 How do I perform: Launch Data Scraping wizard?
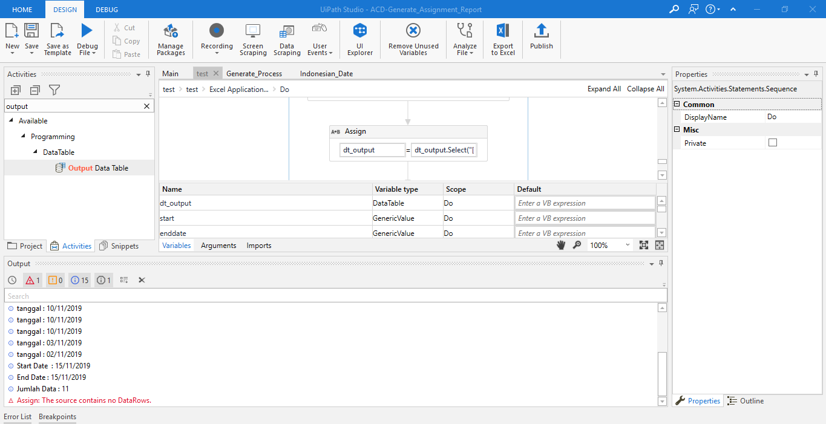tap(286, 39)
